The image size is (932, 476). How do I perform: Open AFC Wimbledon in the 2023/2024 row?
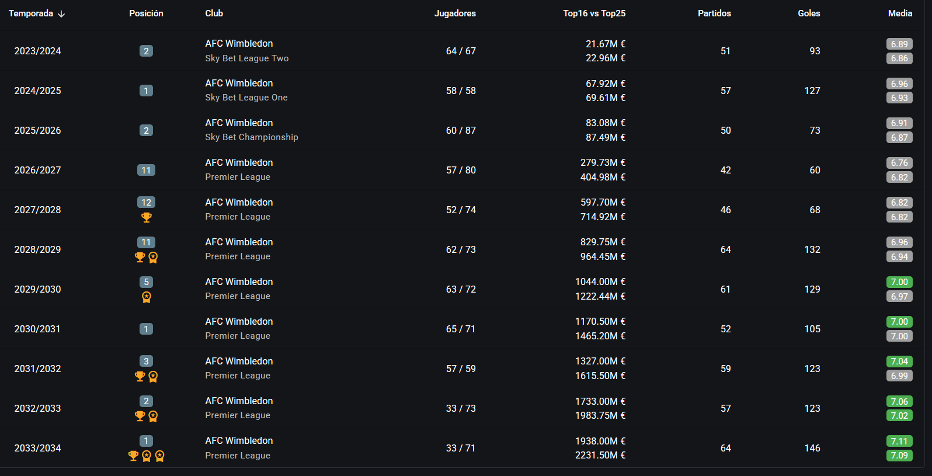pos(239,44)
